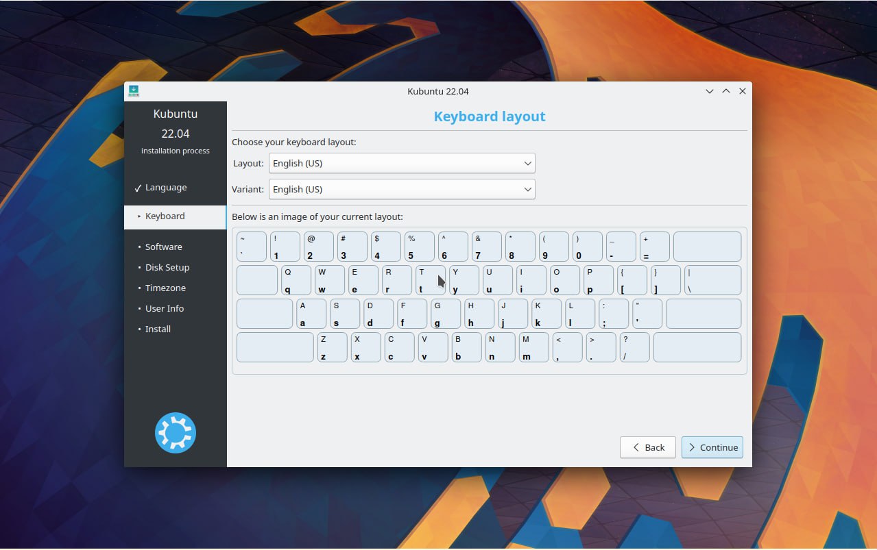Click the equals / plus key

coord(655,247)
